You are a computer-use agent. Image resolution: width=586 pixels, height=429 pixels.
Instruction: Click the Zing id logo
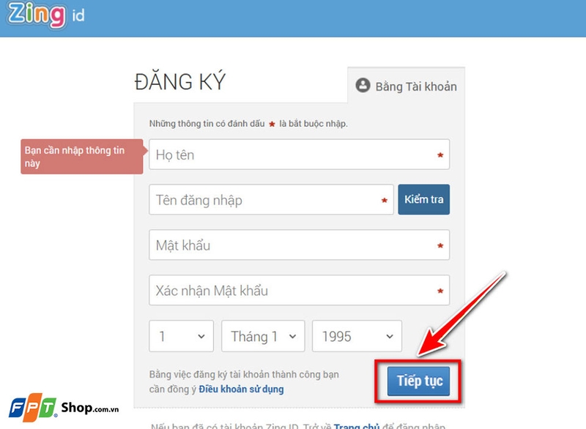tap(46, 14)
